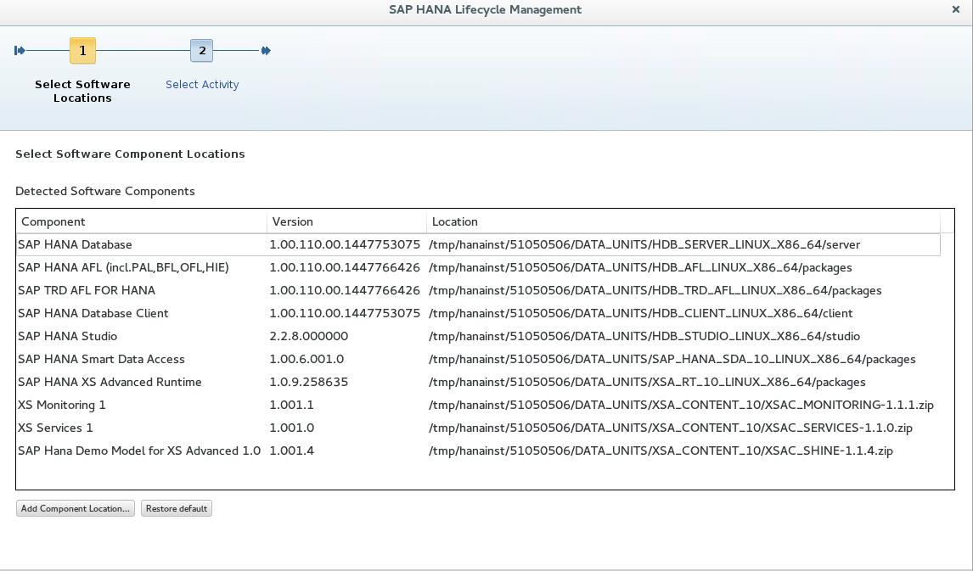The width and height of the screenshot is (973, 571).
Task: Select the SAP HANA Smart Data Access row
Action: 255,359
